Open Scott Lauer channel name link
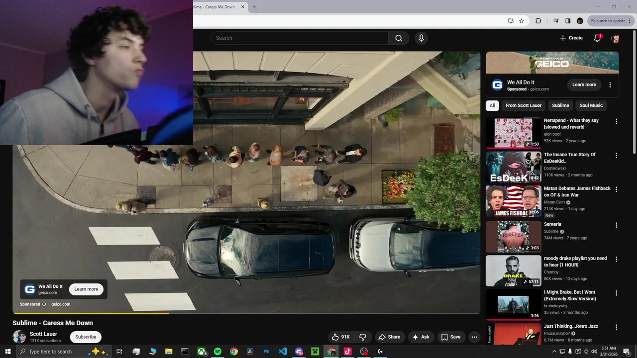The image size is (637, 358). [x=43, y=334]
